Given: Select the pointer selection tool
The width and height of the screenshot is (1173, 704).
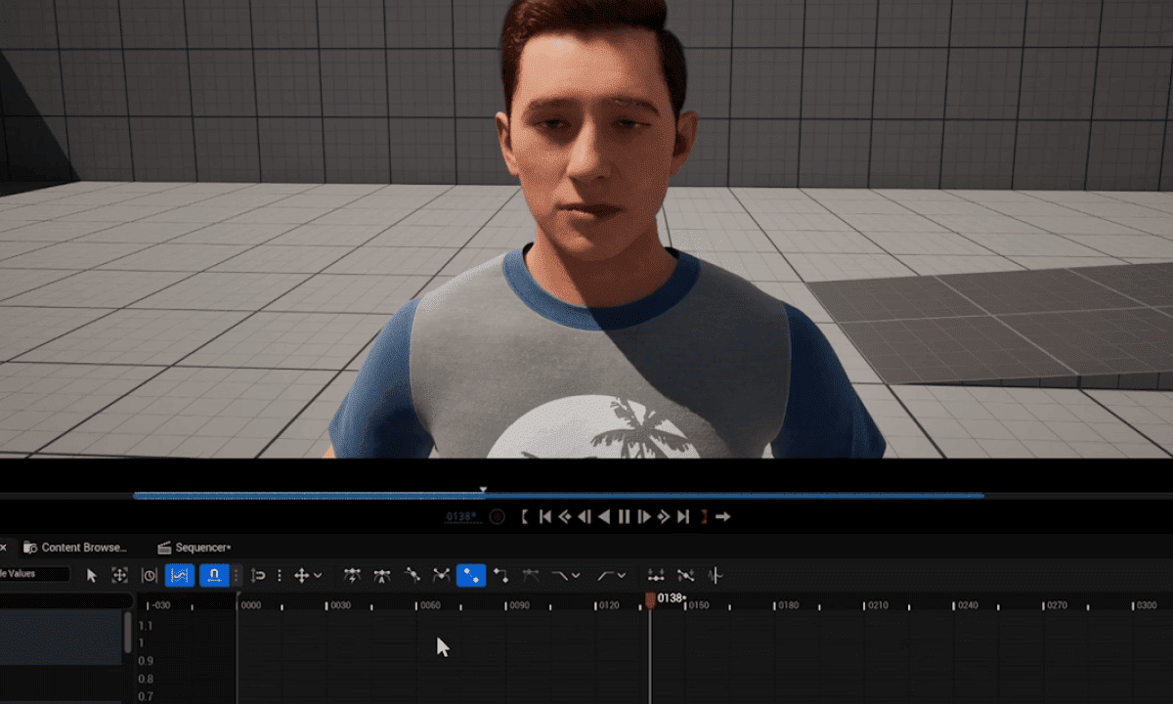Looking at the screenshot, I should click(x=90, y=575).
